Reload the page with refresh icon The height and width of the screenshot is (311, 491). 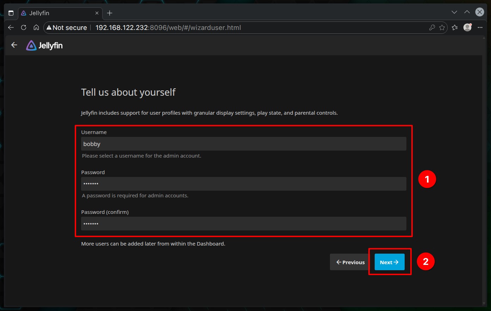pos(24,27)
